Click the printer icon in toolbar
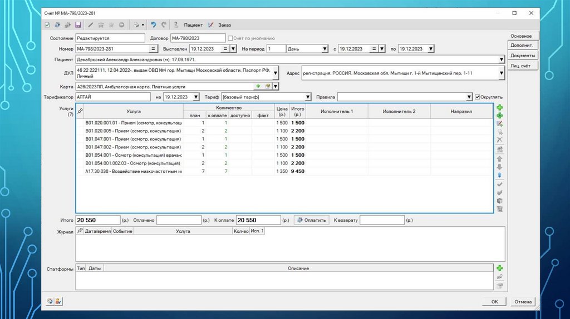Screen dimensions: 570x319 (135, 25)
